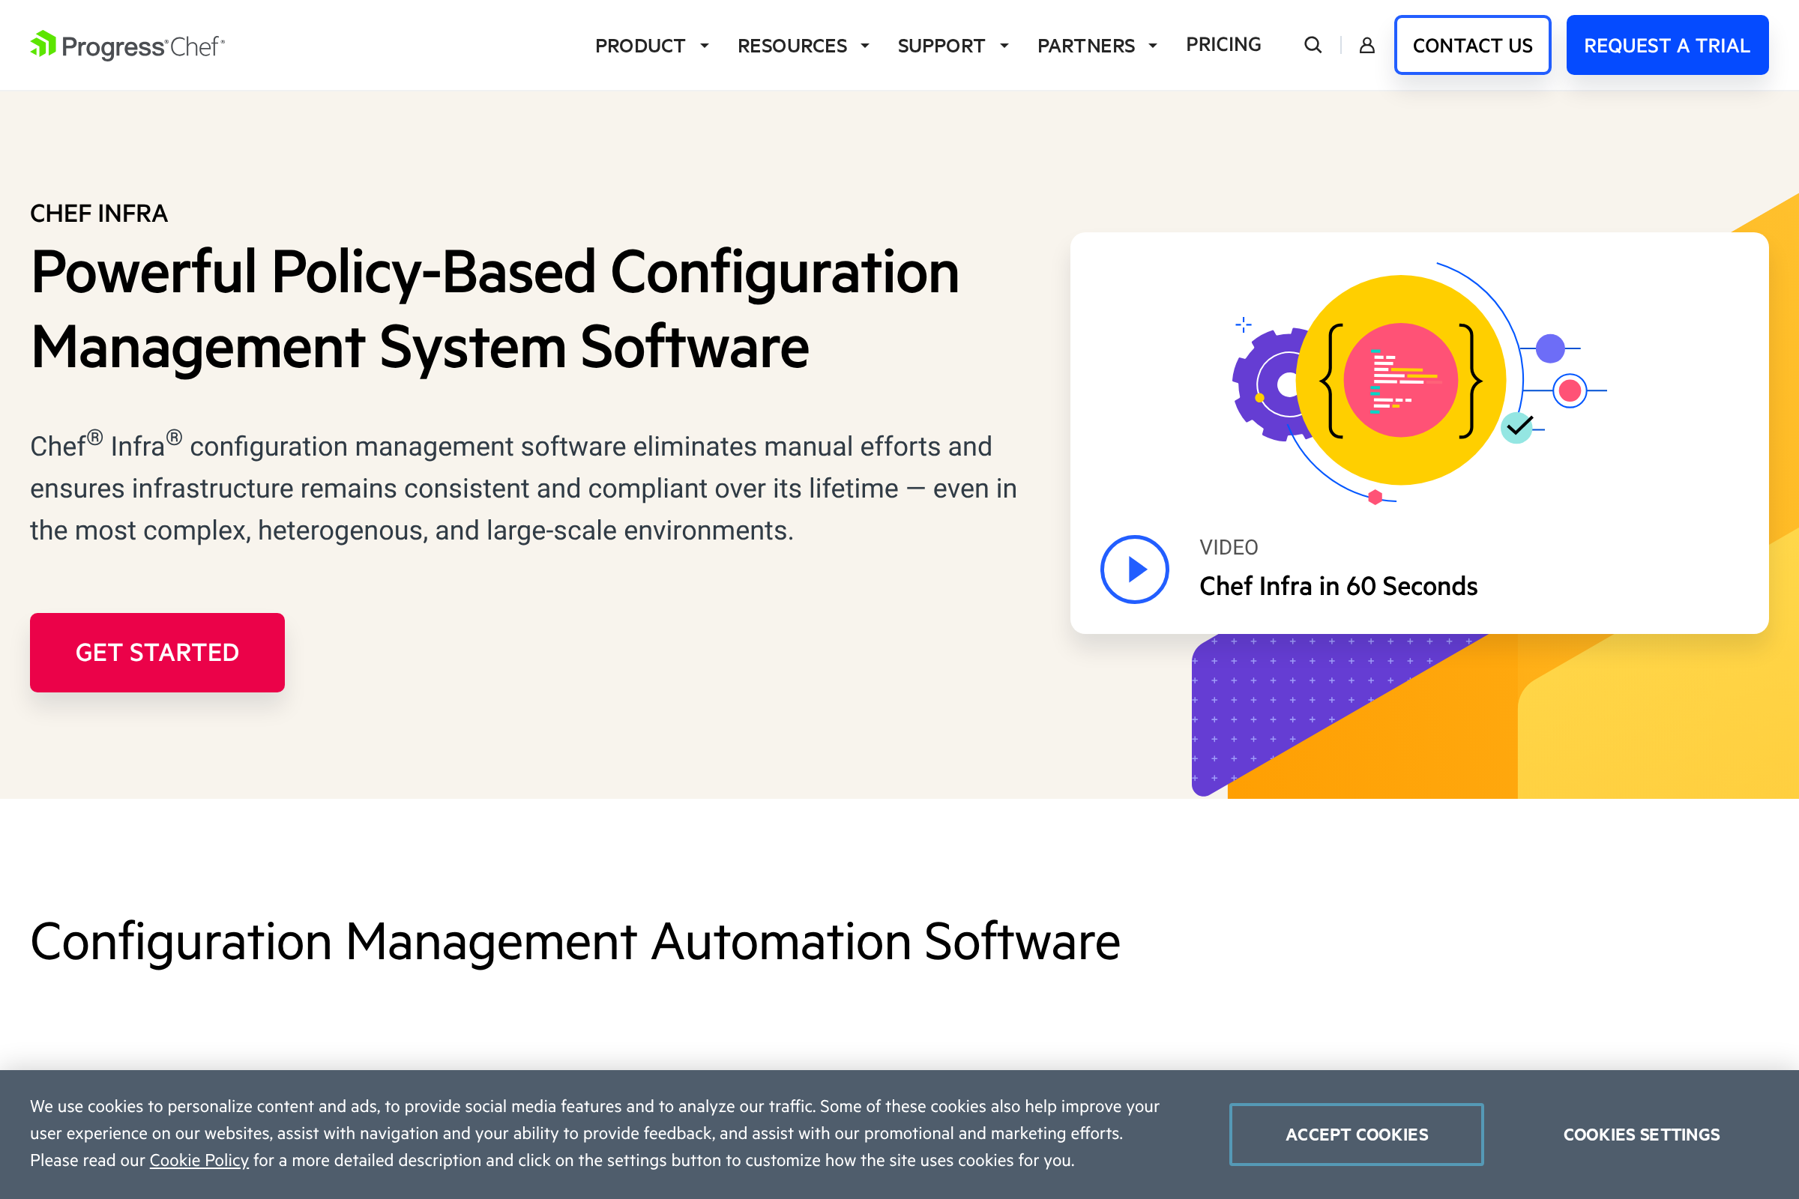Click the CONTACT US button

[1472, 45]
